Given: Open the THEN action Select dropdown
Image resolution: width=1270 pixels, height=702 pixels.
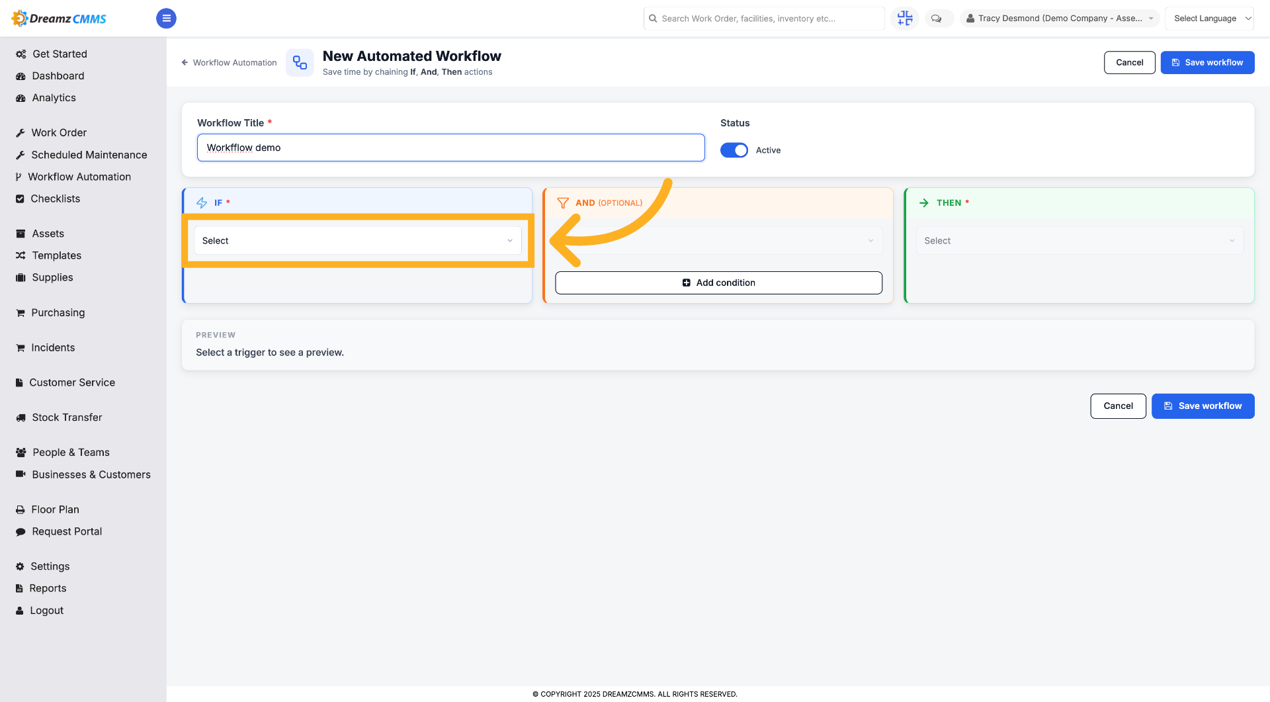Looking at the screenshot, I should [1079, 241].
